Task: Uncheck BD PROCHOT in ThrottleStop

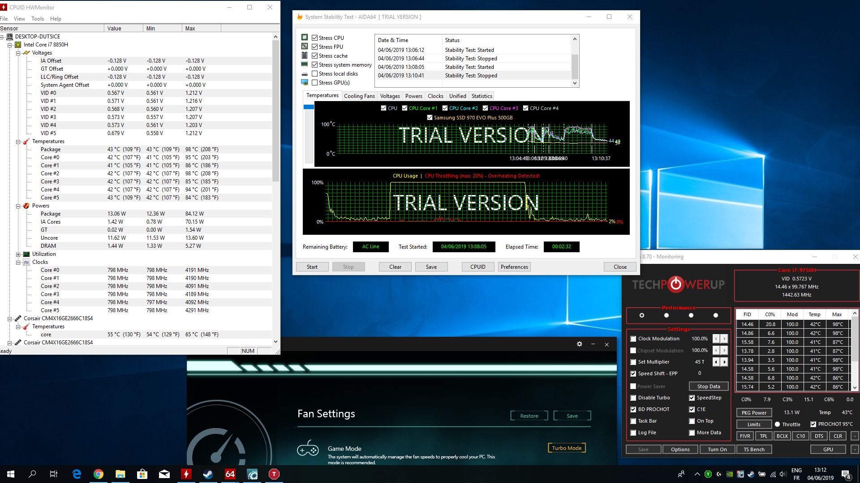Action: pyautogui.click(x=633, y=410)
